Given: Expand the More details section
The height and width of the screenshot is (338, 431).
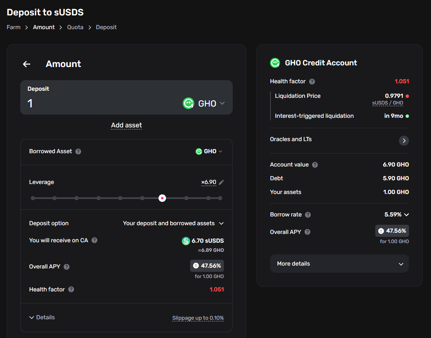Looking at the screenshot, I should tap(339, 264).
